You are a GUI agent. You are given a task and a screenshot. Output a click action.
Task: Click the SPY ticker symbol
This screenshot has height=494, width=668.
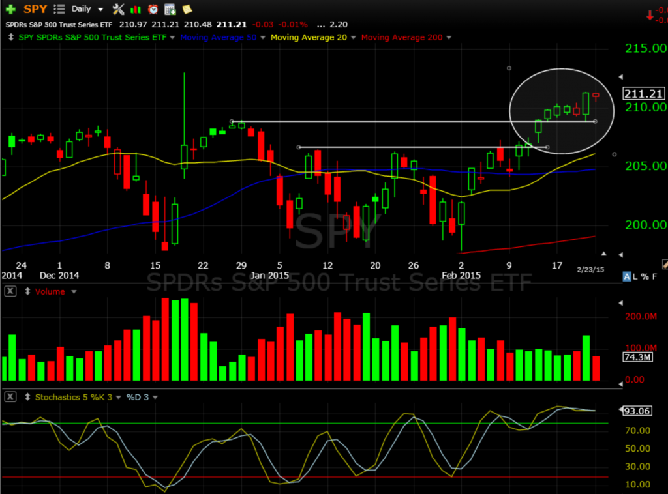click(35, 9)
